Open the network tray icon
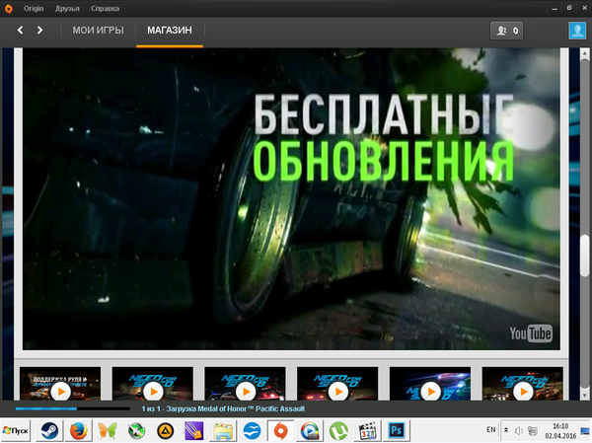This screenshot has width=592, height=443. point(533,430)
